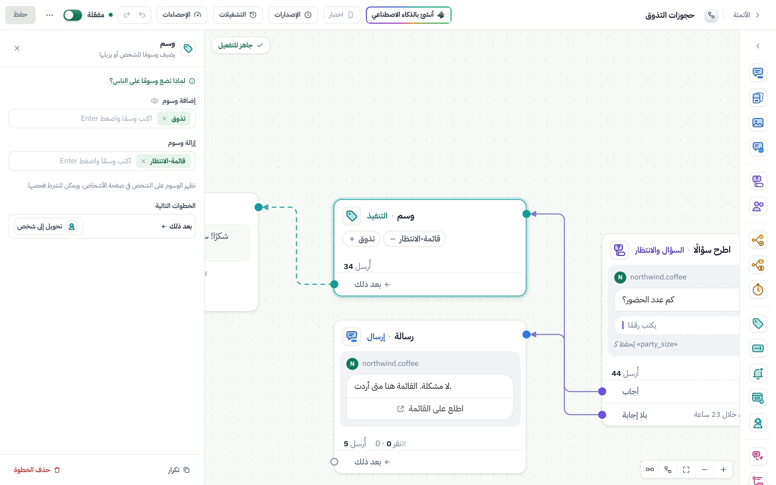The width and height of the screenshot is (776, 485).
Task: Add a webhook code step from sidebar
Action: click(758, 398)
